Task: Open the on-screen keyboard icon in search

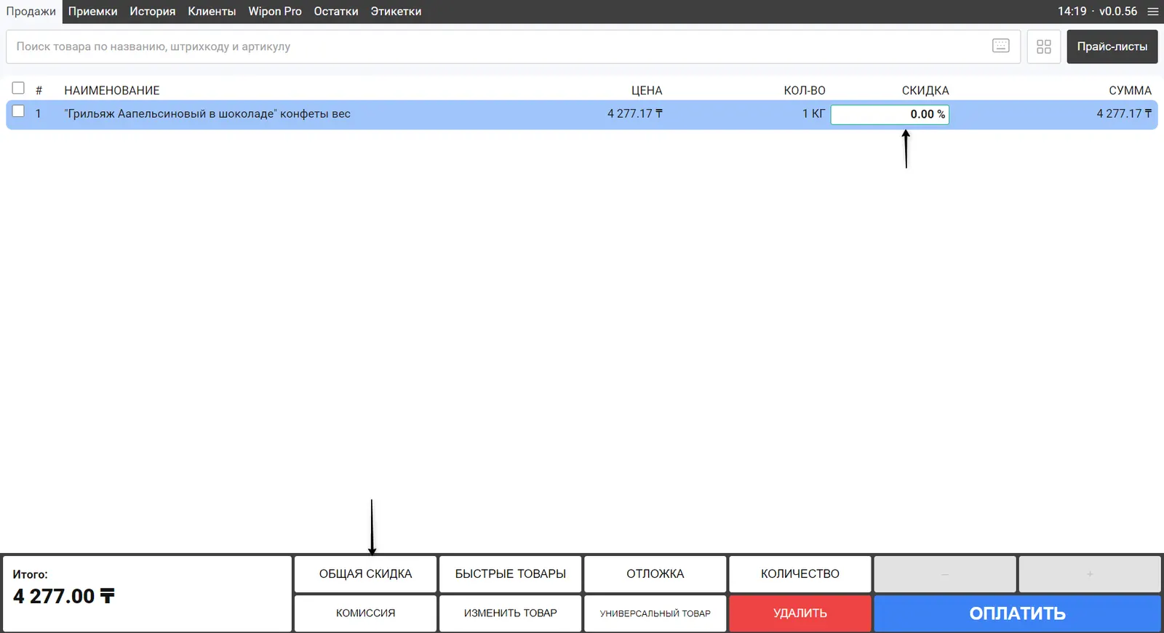Action: (1000, 46)
